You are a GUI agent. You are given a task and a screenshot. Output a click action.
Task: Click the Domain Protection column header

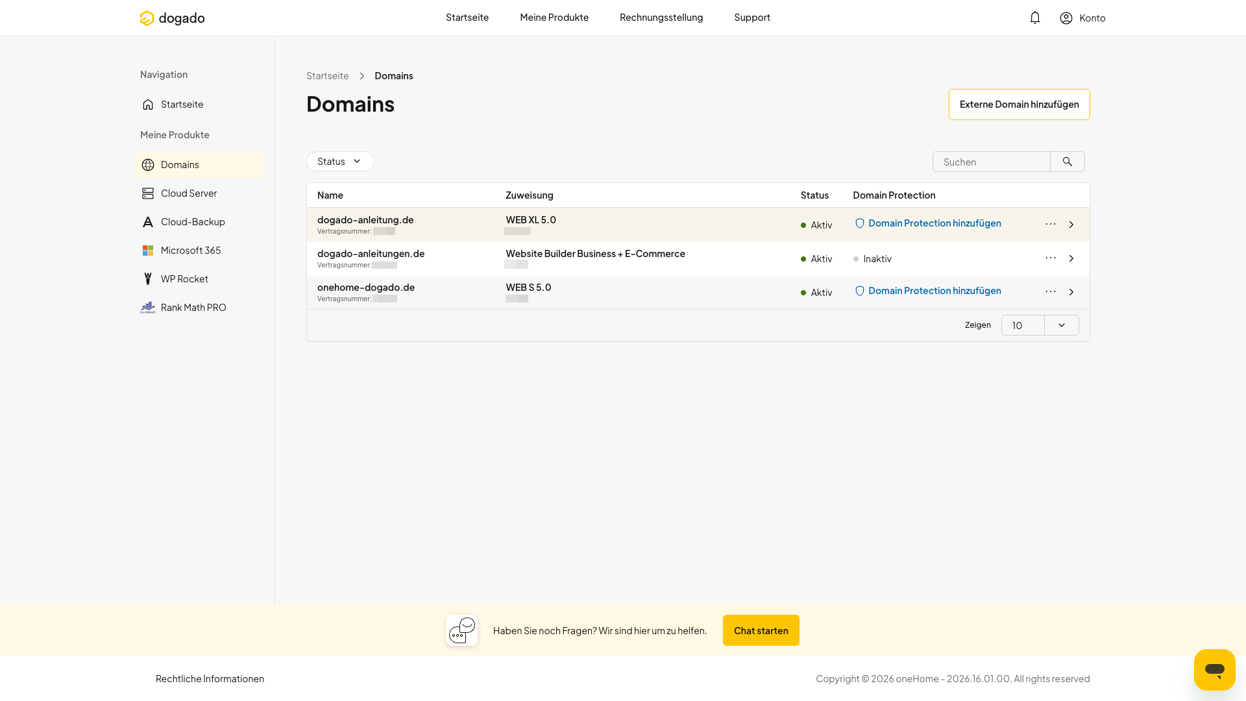(894, 195)
